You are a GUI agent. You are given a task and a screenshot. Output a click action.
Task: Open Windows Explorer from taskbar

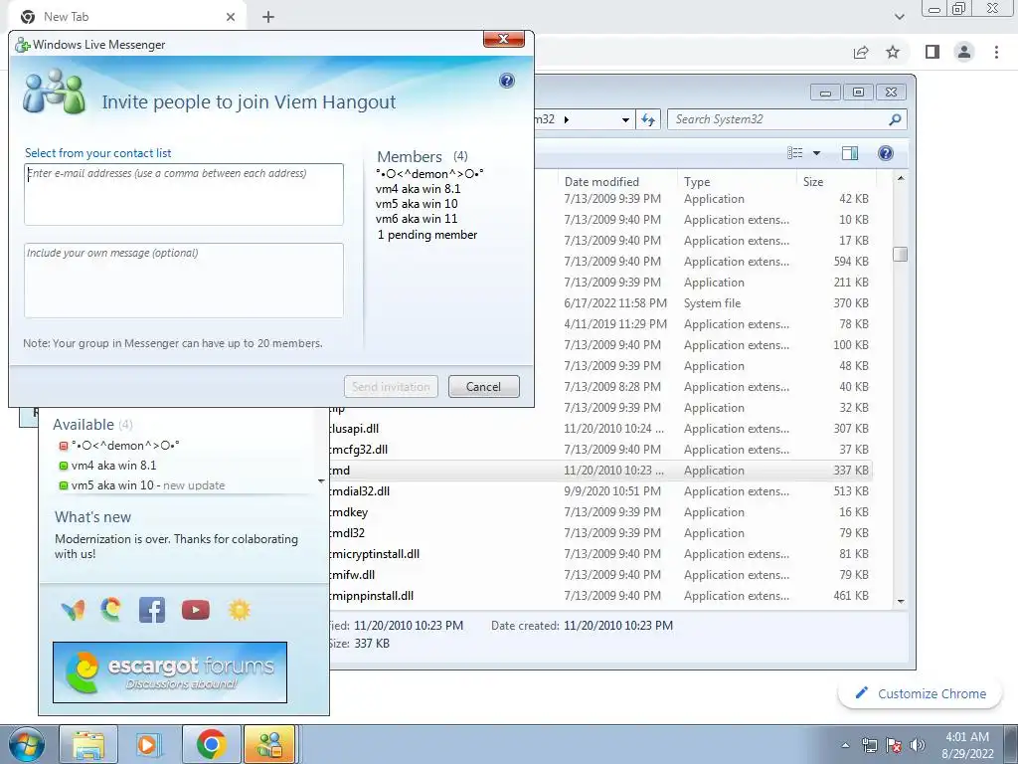click(x=87, y=744)
